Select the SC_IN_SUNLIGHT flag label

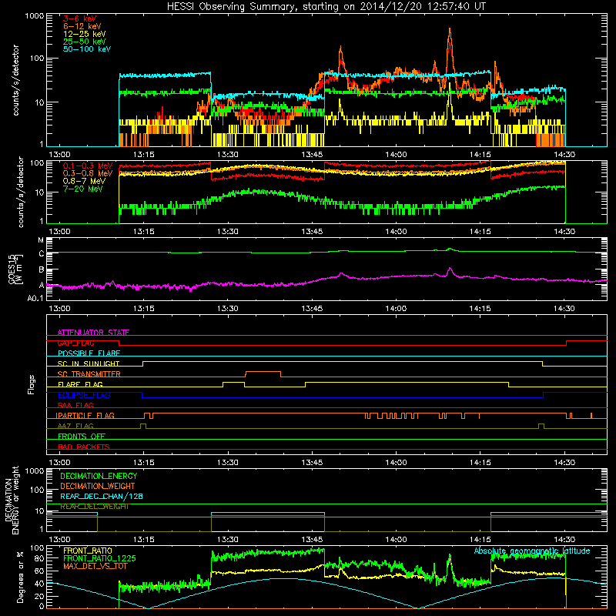tap(89, 363)
